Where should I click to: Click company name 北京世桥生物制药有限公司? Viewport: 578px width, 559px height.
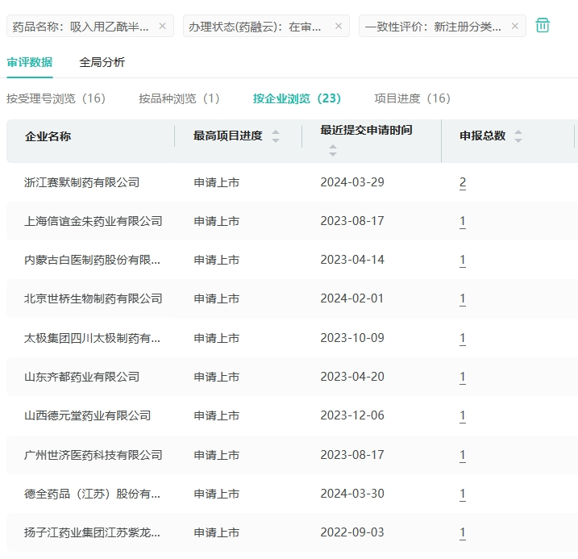[94, 298]
